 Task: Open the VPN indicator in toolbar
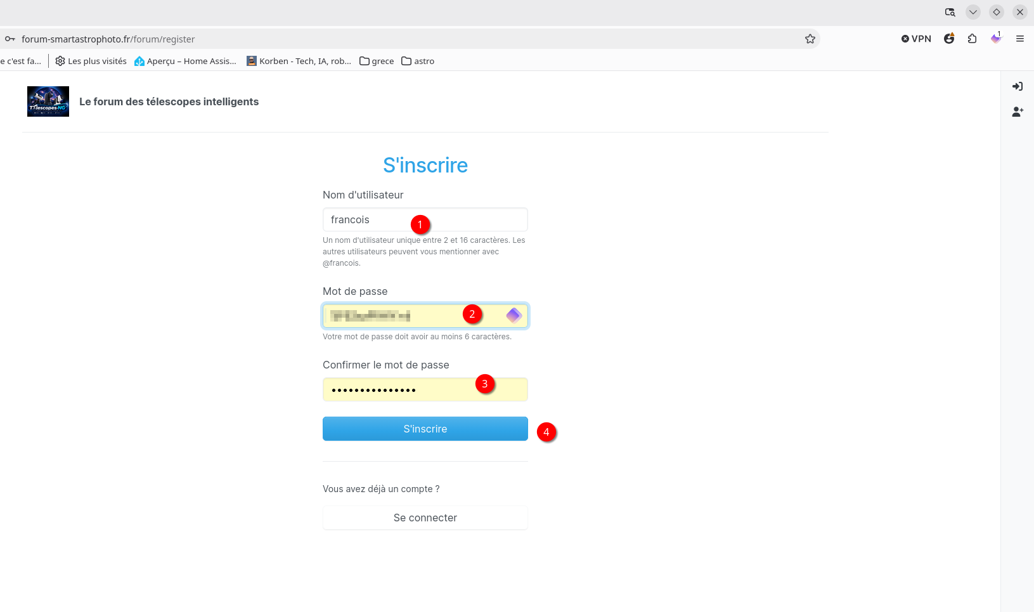916,39
